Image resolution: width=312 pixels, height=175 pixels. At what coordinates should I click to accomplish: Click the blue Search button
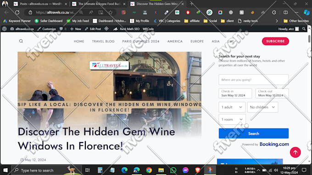click(253, 133)
